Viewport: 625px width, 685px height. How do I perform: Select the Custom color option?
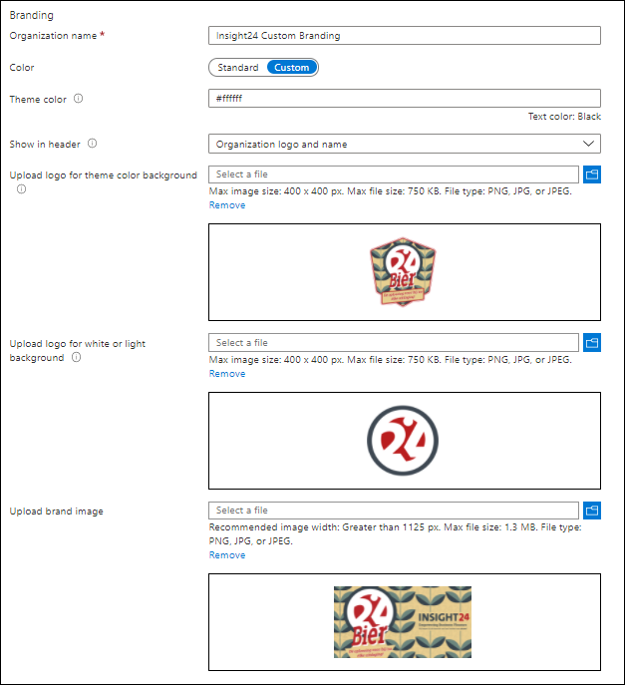(292, 67)
